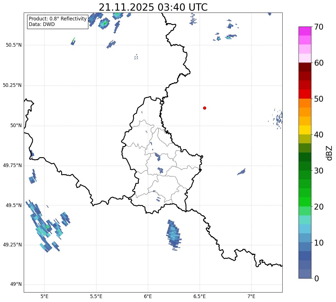Click the colorbar tick label "60"
The height and width of the screenshot is (302, 336).
coord(319,63)
